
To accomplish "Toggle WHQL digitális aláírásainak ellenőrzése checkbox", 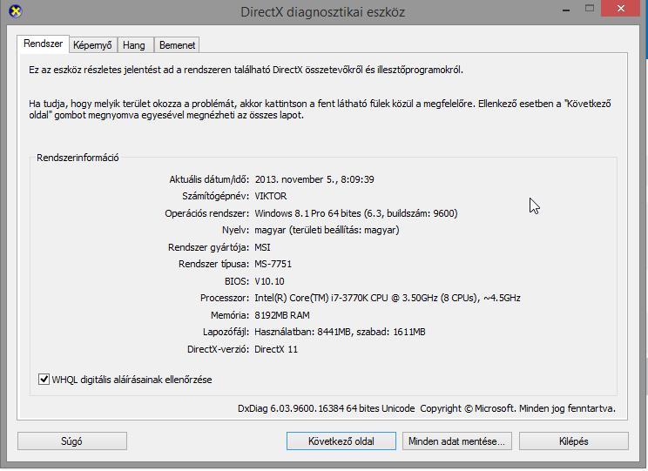I will pos(44,380).
